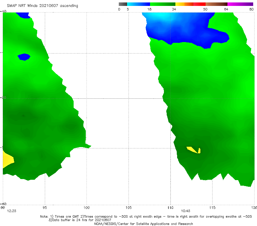Click the note "3)Data buffer is 24 hrs for 20210607"
The width and height of the screenshot is (257, 226).
pyautogui.click(x=80, y=220)
